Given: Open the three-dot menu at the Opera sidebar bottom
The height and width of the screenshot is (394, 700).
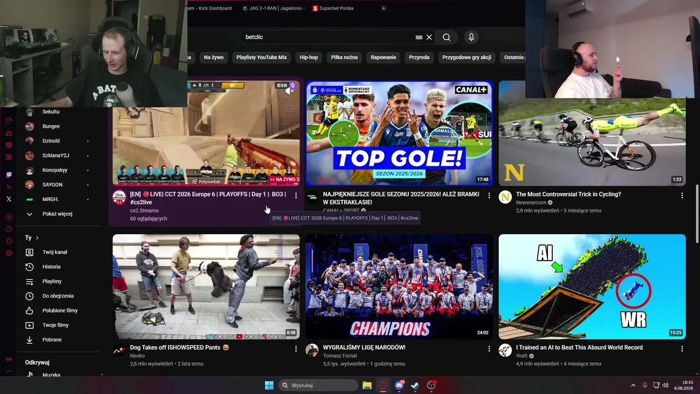Looking at the screenshot, I should [x=9, y=372].
